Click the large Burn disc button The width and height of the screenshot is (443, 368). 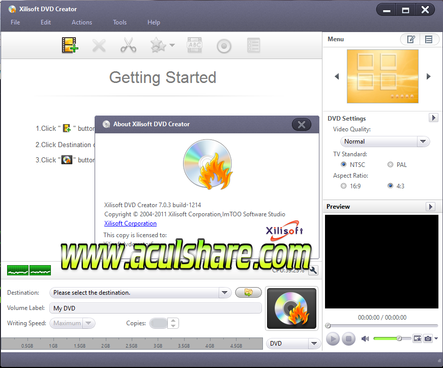[291, 308]
